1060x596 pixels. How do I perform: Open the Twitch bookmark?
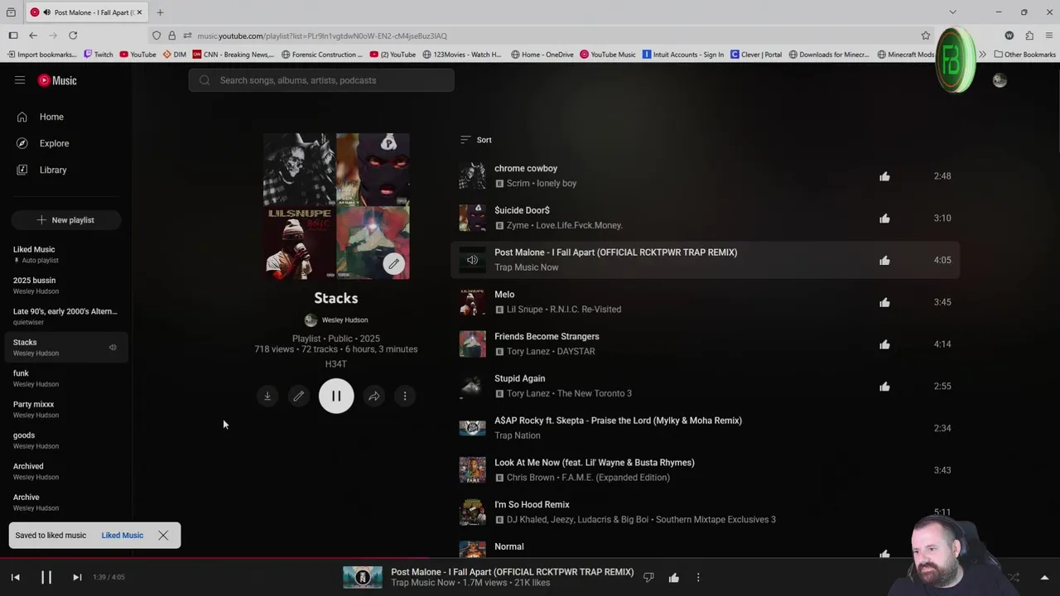tap(99, 55)
